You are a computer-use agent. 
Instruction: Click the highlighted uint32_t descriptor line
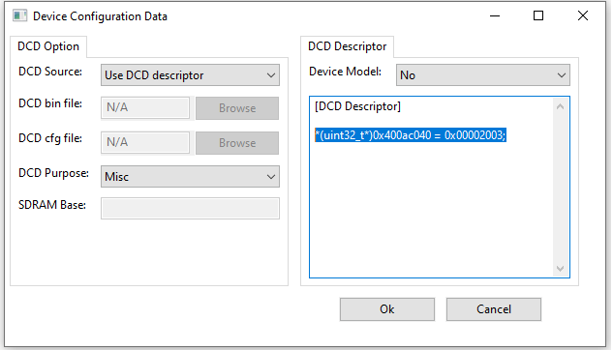coord(411,135)
